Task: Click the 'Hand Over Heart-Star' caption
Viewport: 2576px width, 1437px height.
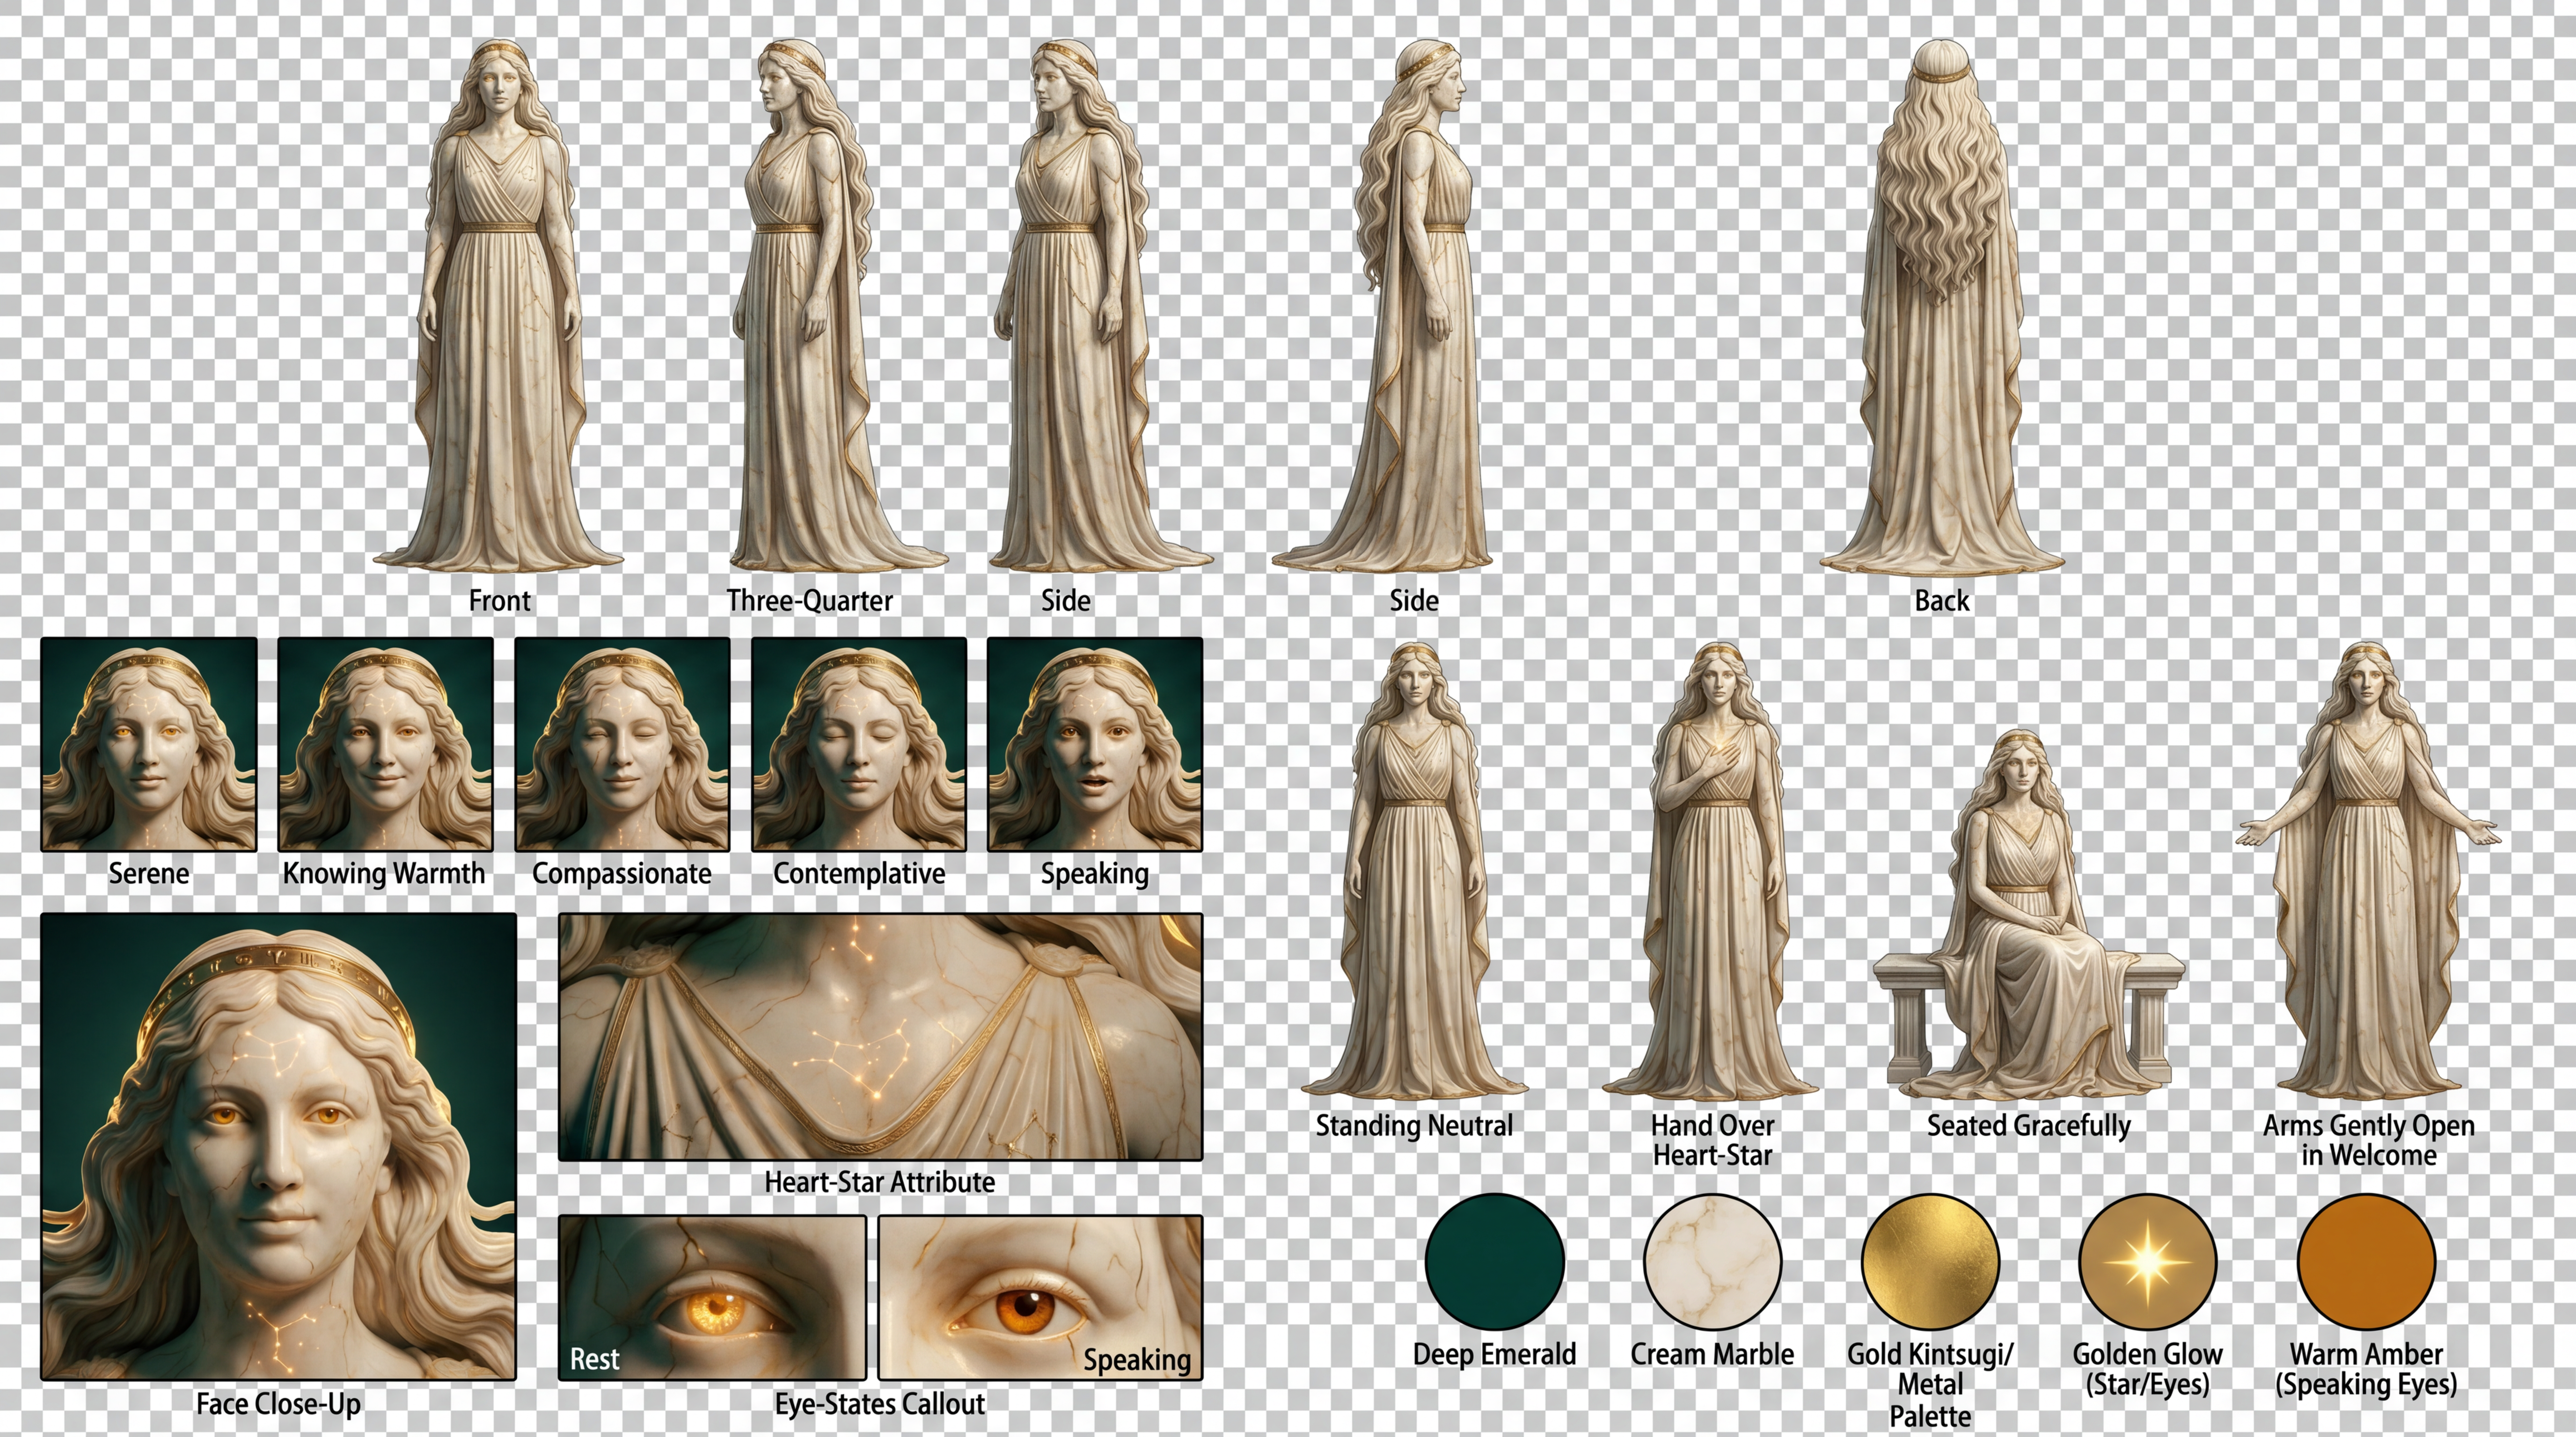Action: pyautogui.click(x=1712, y=1140)
